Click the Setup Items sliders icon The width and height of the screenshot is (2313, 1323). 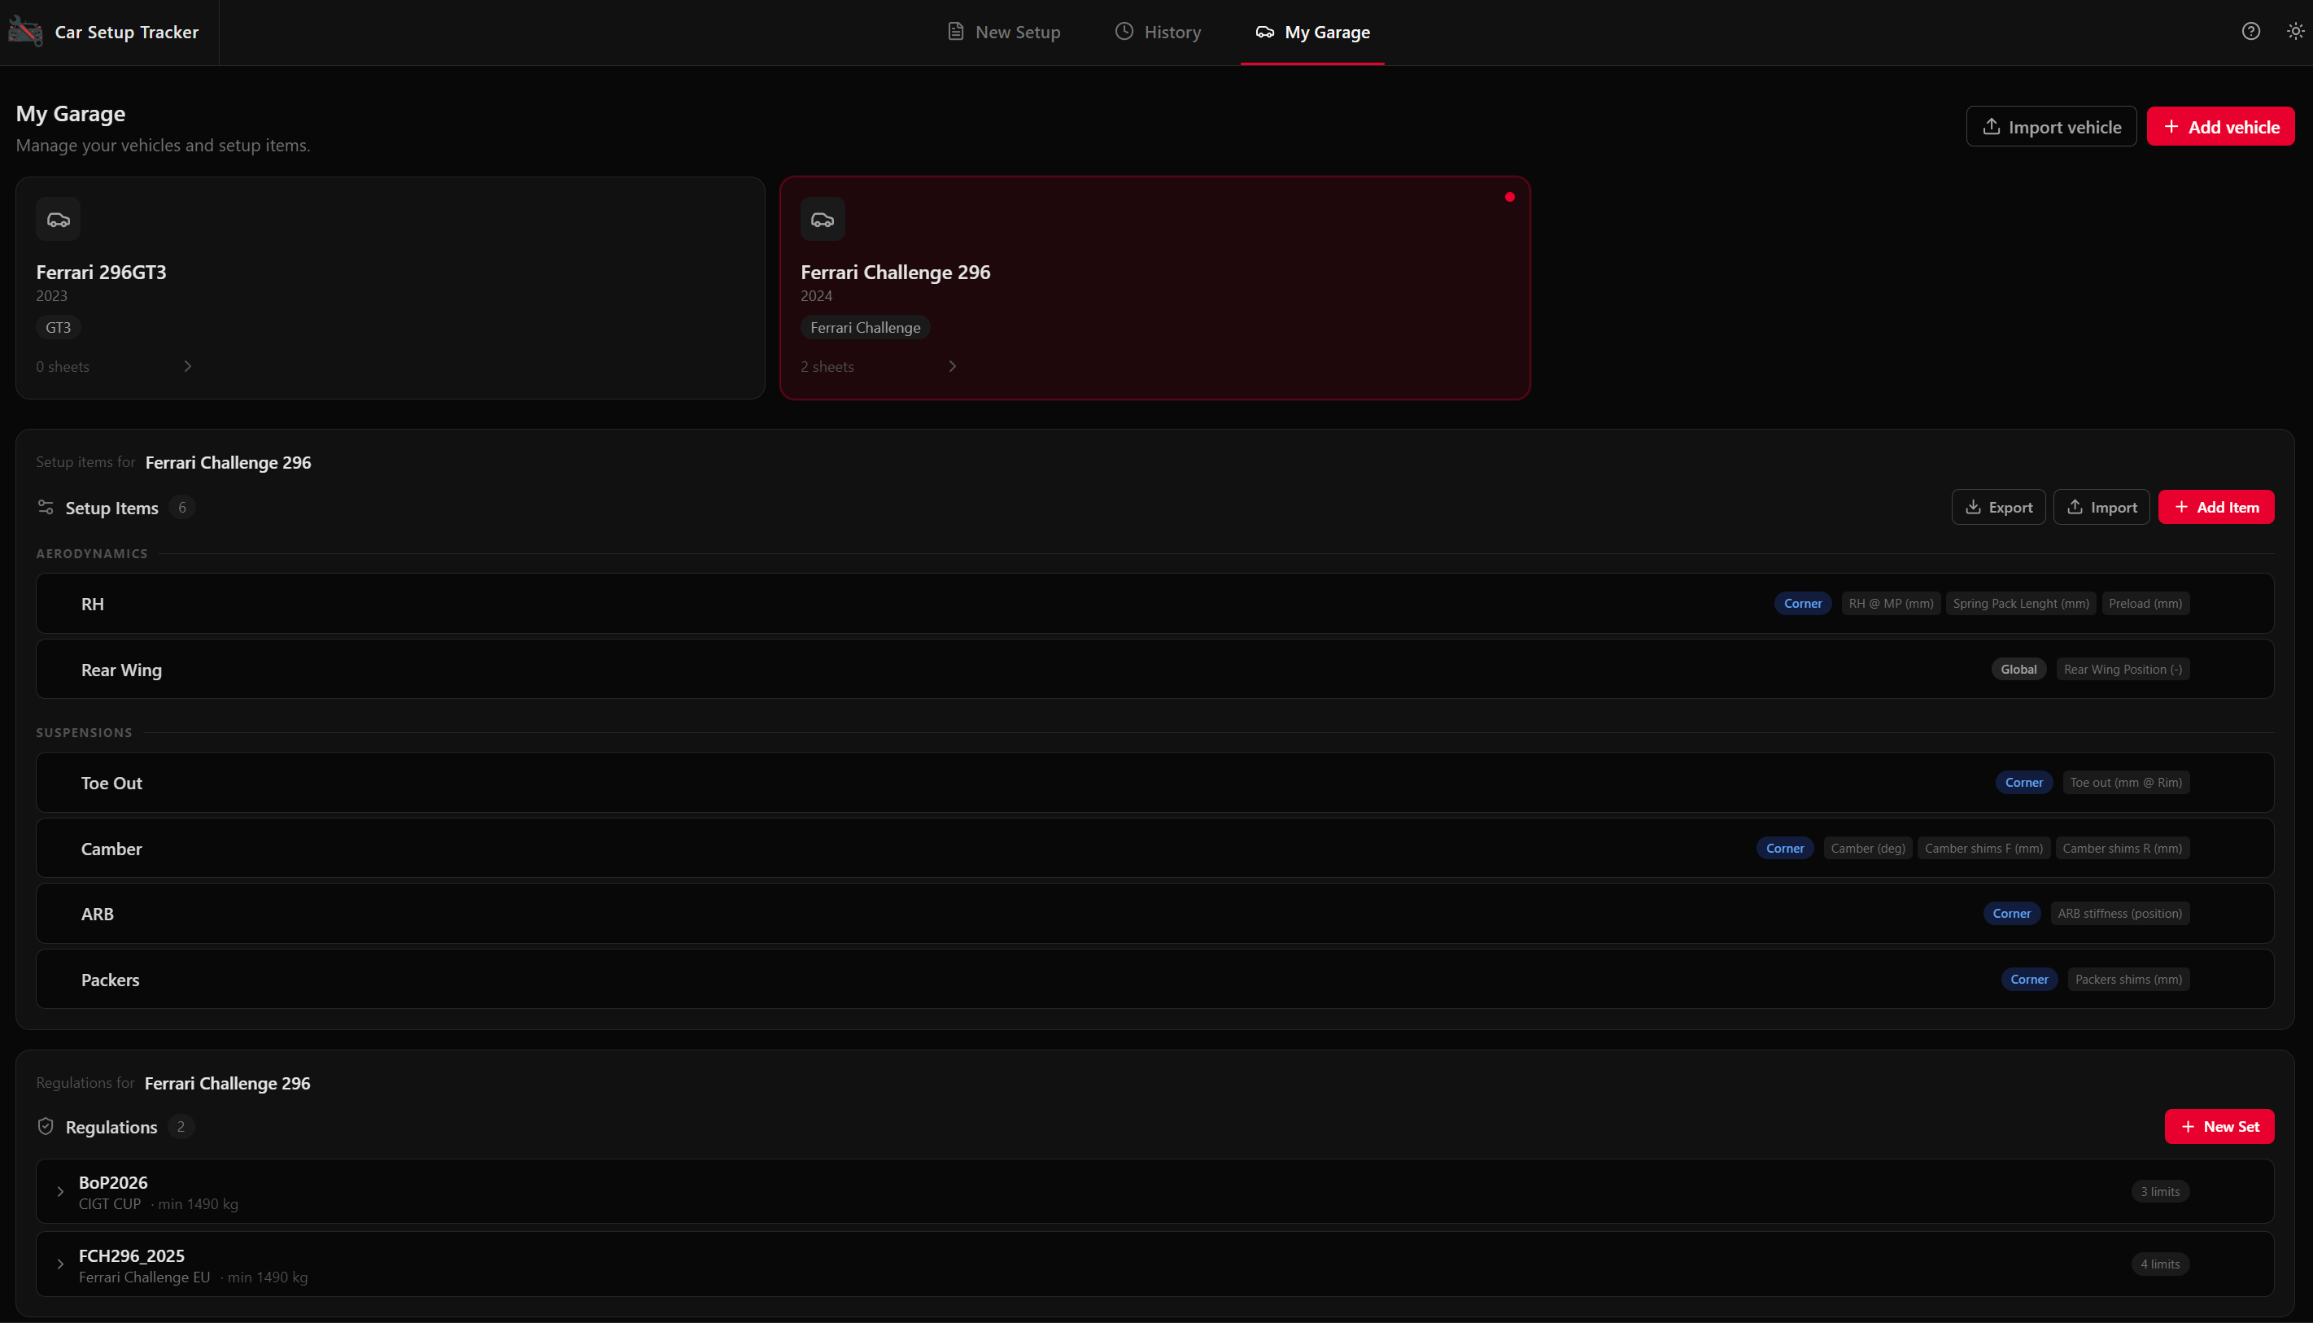click(x=46, y=507)
